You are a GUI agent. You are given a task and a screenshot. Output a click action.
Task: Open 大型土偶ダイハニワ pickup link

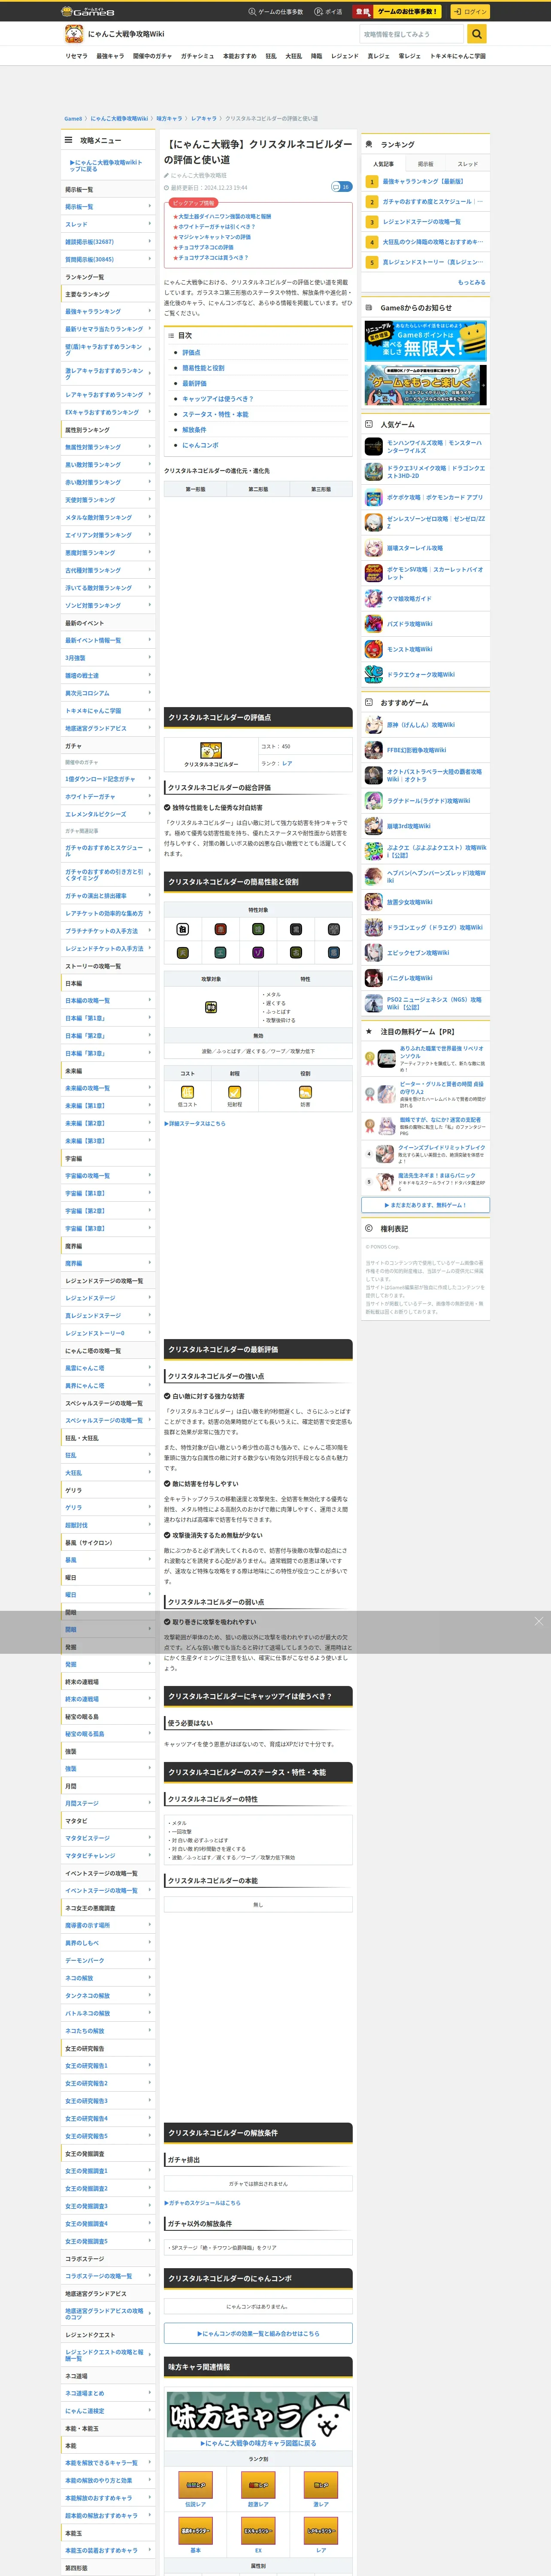point(224,216)
